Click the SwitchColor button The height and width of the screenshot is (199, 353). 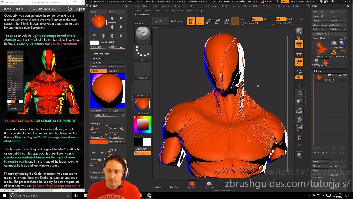[141, 149]
